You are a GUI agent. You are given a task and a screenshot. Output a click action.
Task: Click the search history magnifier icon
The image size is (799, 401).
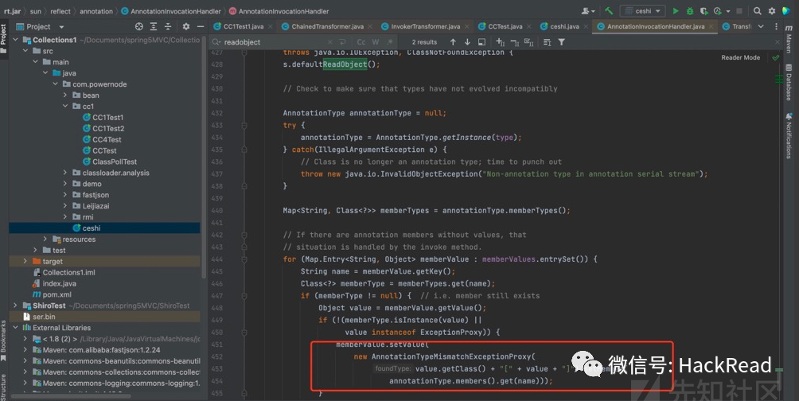click(216, 42)
